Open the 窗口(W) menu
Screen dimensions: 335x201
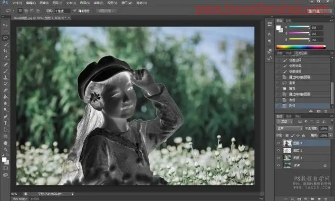click(x=127, y=3)
